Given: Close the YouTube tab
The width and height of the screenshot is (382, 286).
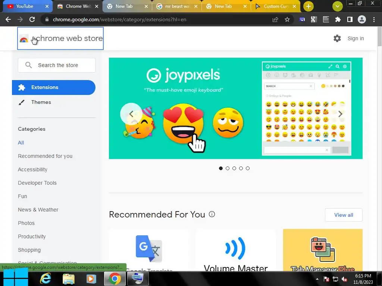Looking at the screenshot, I should [x=47, y=6].
